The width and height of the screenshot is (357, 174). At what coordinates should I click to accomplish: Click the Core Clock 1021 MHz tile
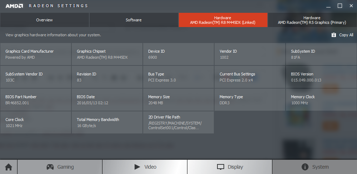pos(35,122)
